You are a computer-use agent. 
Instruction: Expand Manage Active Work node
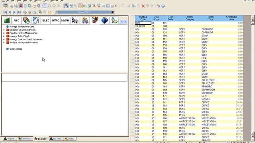pos(4,36)
